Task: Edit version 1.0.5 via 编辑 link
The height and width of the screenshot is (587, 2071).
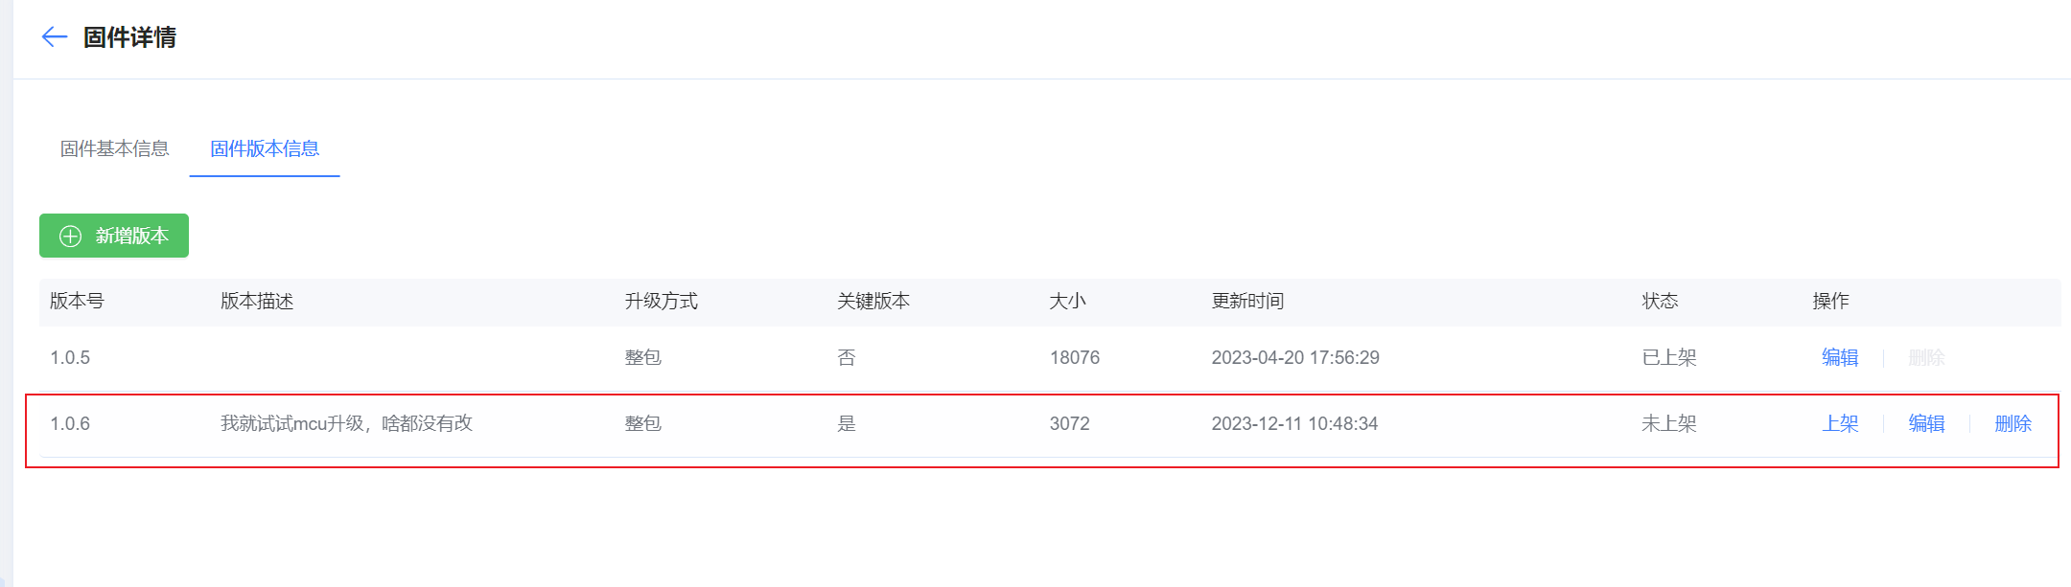Action: 1840,357
